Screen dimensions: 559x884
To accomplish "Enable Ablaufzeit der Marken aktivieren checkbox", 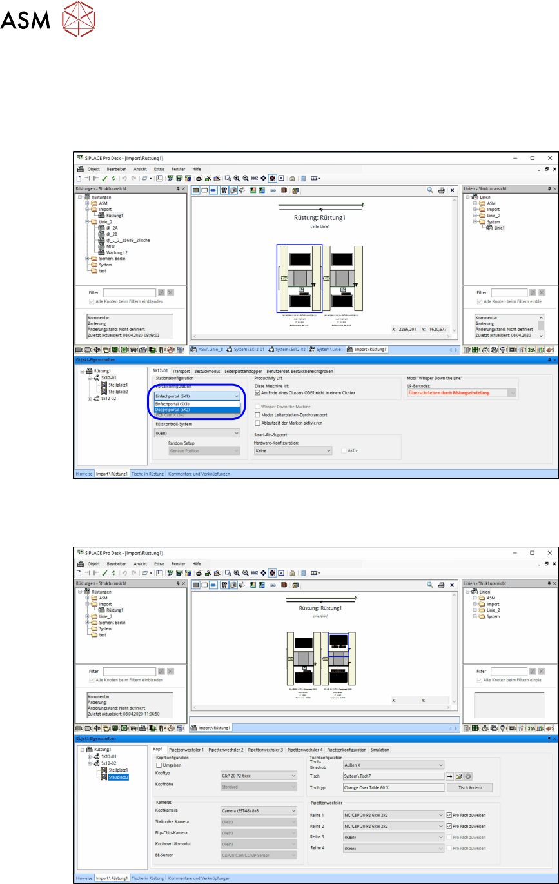I will (x=258, y=423).
